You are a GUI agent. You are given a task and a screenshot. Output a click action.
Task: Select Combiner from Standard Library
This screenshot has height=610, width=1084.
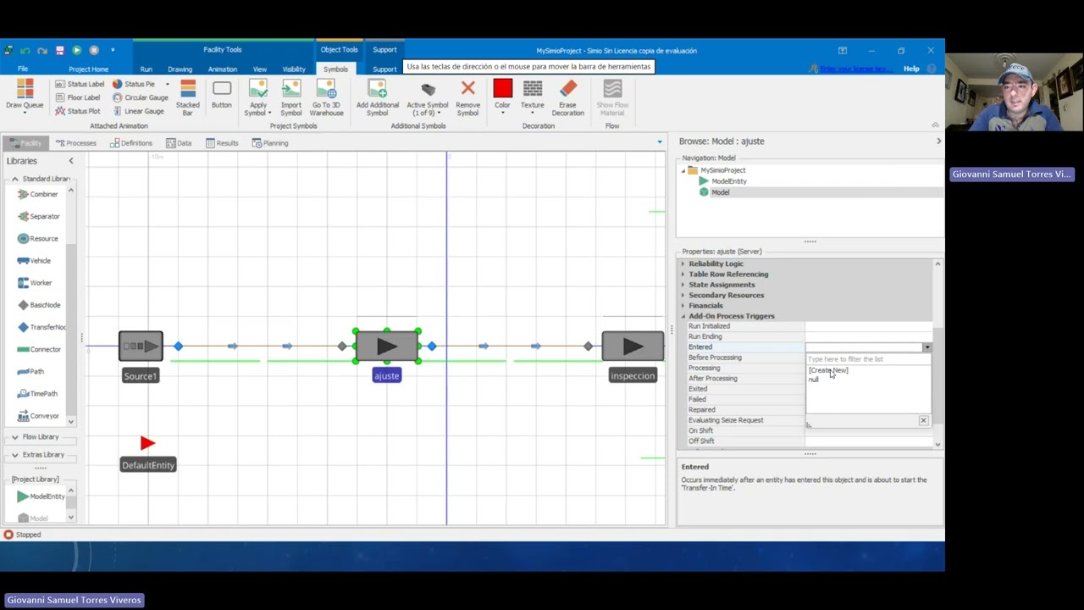[x=38, y=194]
